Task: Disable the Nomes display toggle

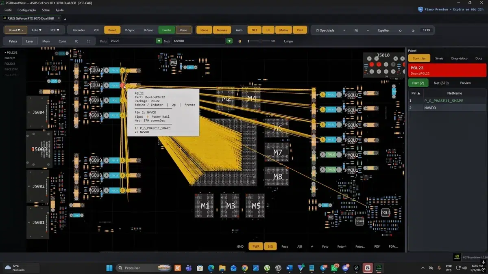Action: 222,30
